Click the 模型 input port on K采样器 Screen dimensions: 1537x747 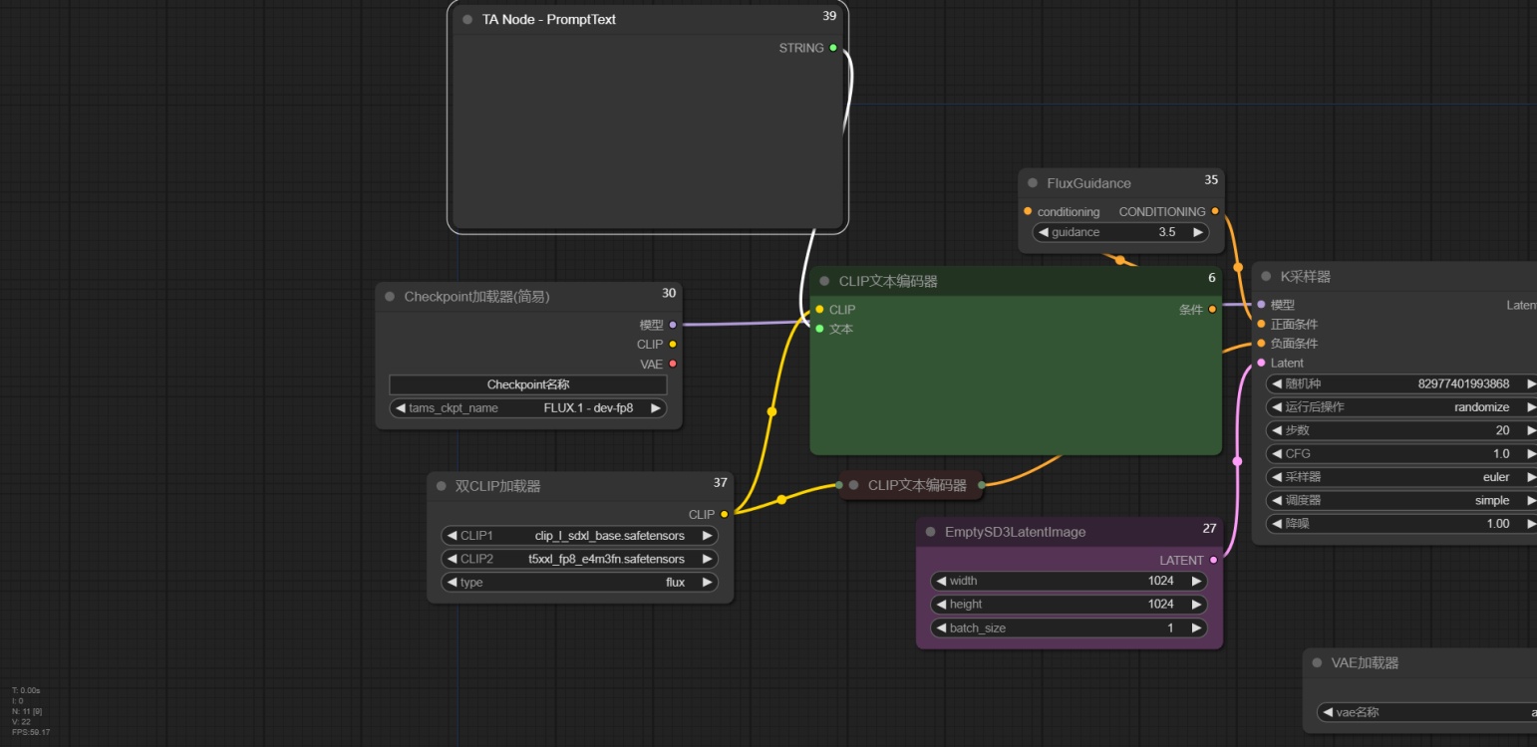coord(1261,305)
